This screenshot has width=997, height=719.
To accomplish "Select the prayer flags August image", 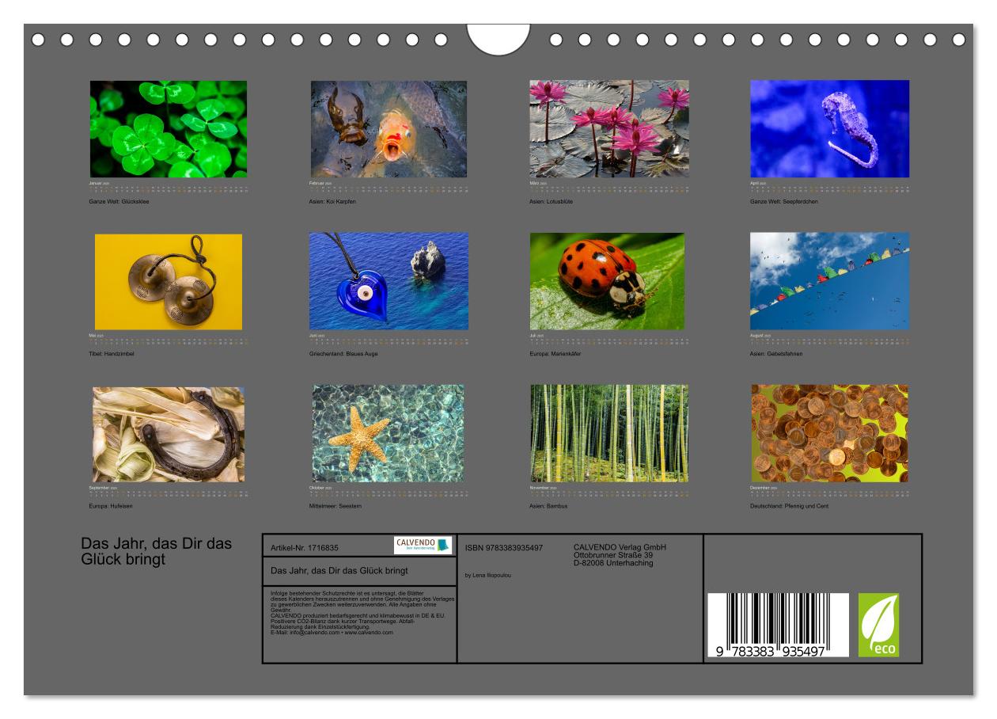I will 829,281.
